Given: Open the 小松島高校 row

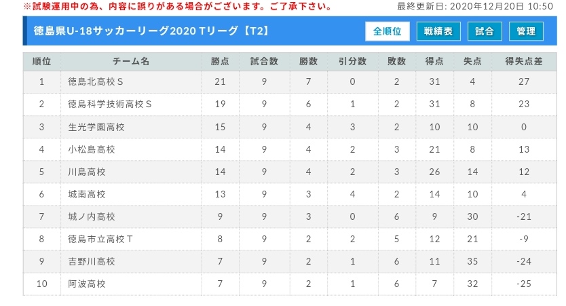Looking at the screenshot, I should [x=290, y=149].
